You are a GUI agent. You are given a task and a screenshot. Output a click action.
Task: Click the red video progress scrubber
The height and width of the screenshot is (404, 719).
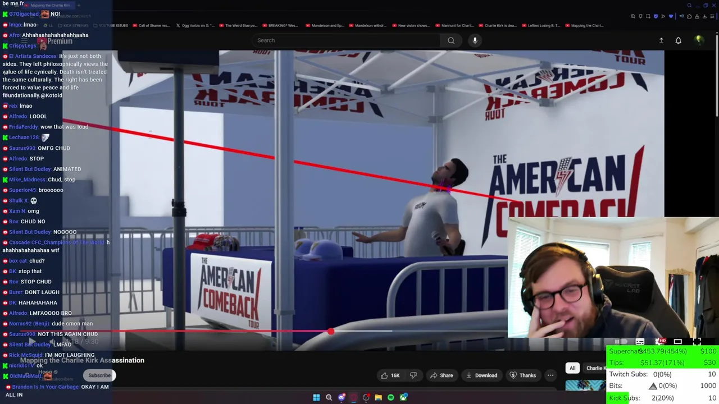(331, 332)
